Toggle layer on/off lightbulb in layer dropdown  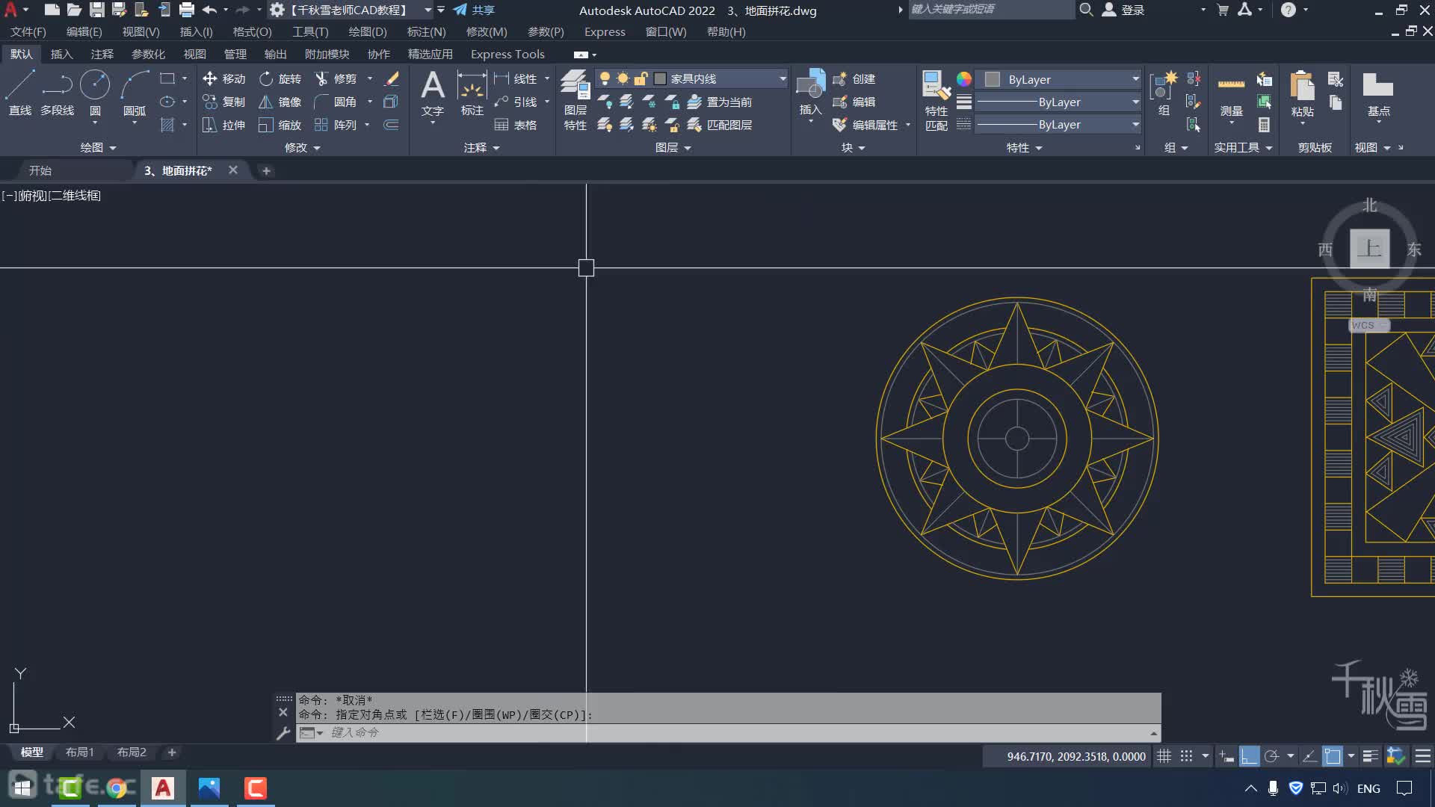click(605, 78)
